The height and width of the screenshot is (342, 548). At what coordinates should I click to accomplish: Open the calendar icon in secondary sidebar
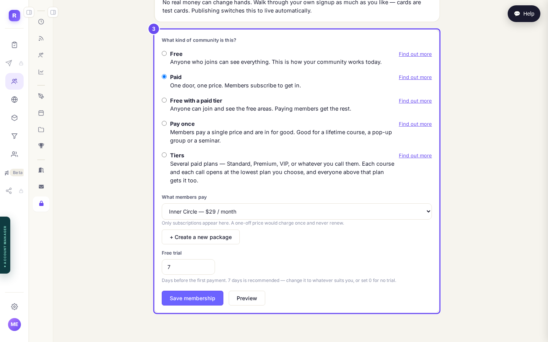(x=41, y=113)
